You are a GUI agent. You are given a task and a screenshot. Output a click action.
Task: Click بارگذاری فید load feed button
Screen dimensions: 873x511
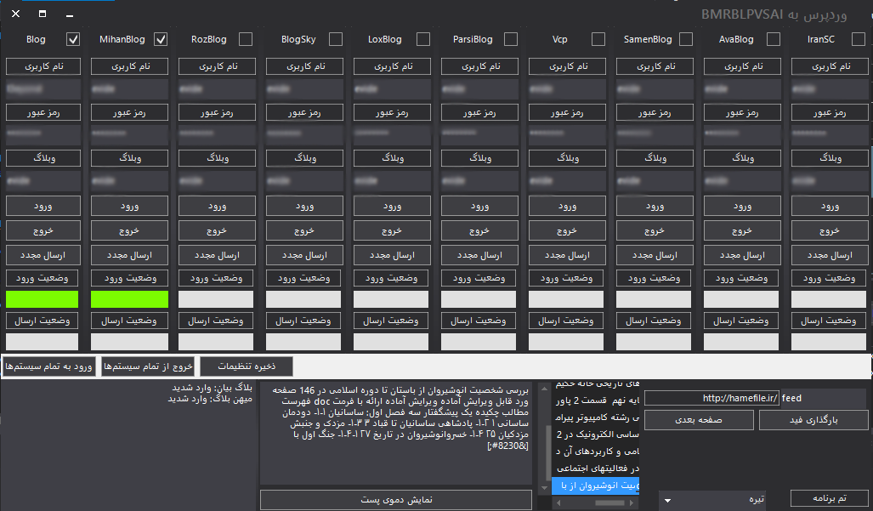(x=813, y=420)
